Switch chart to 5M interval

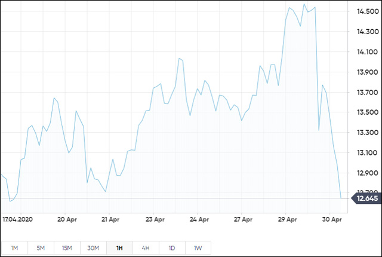point(41,247)
